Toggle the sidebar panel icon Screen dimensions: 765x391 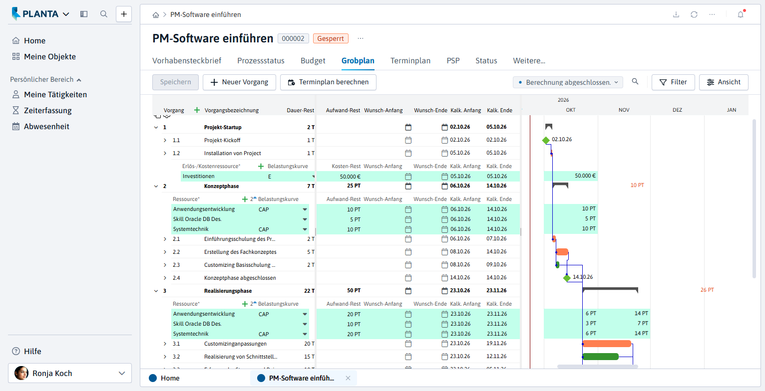84,14
